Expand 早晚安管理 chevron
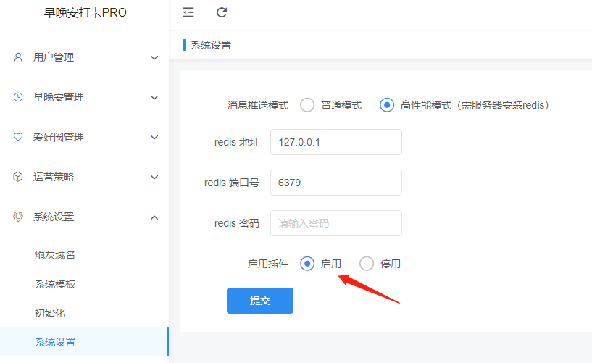The width and height of the screenshot is (592, 363). click(x=154, y=97)
